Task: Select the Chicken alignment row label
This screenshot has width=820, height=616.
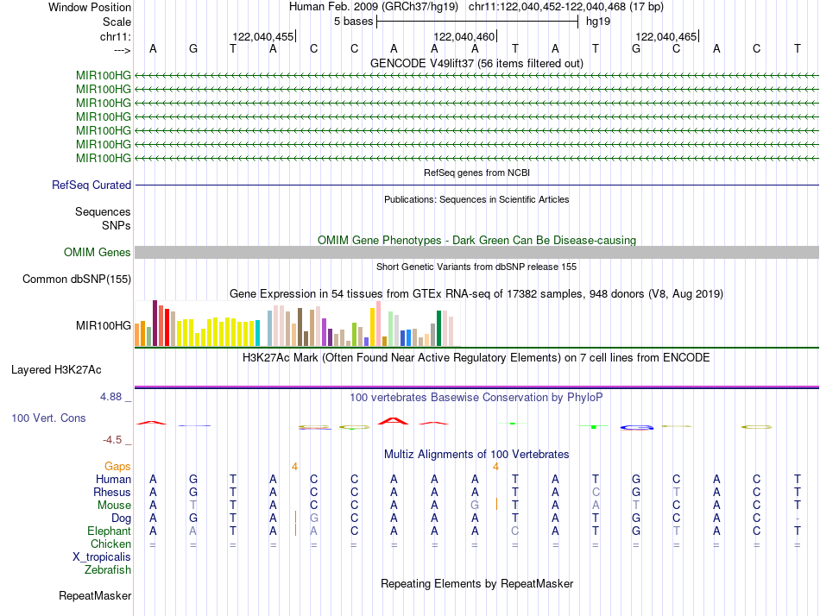Action: click(x=110, y=544)
